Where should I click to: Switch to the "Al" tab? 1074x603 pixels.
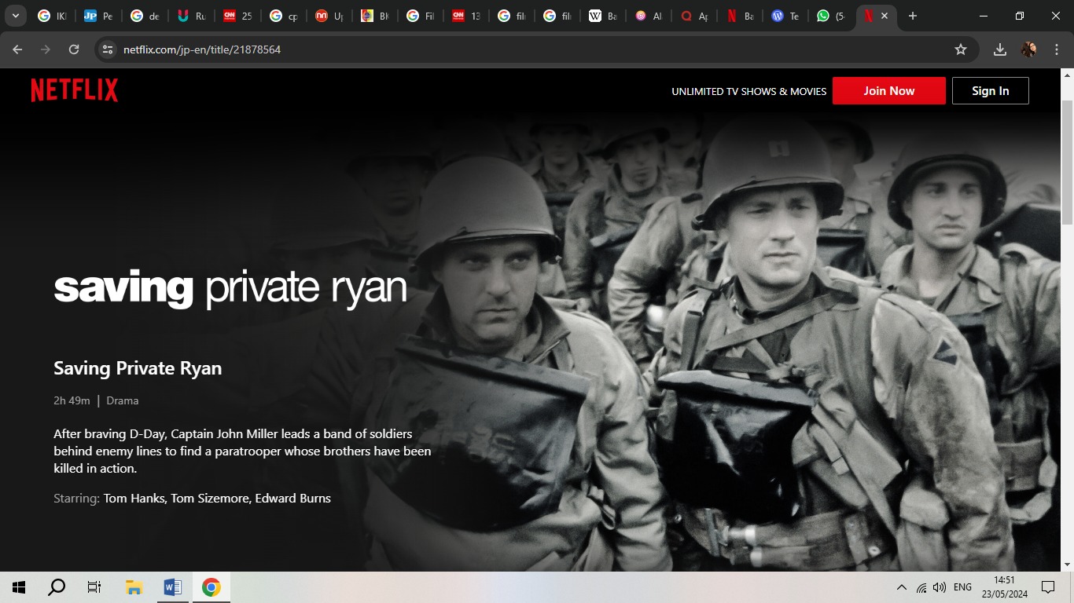point(649,16)
